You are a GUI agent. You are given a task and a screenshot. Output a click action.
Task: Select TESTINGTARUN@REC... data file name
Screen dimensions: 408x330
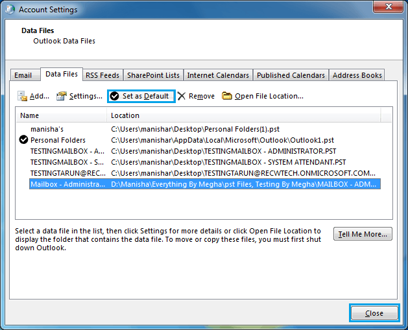68,173
